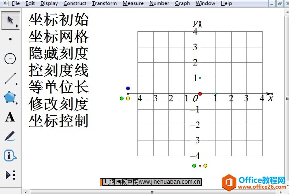The image size is (289, 194).
Task: Open the Number menu
Action: pyautogui.click(x=159, y=3)
